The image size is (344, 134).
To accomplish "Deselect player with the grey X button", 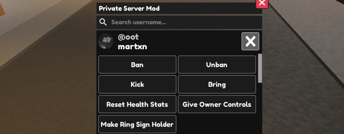I will tap(250, 41).
